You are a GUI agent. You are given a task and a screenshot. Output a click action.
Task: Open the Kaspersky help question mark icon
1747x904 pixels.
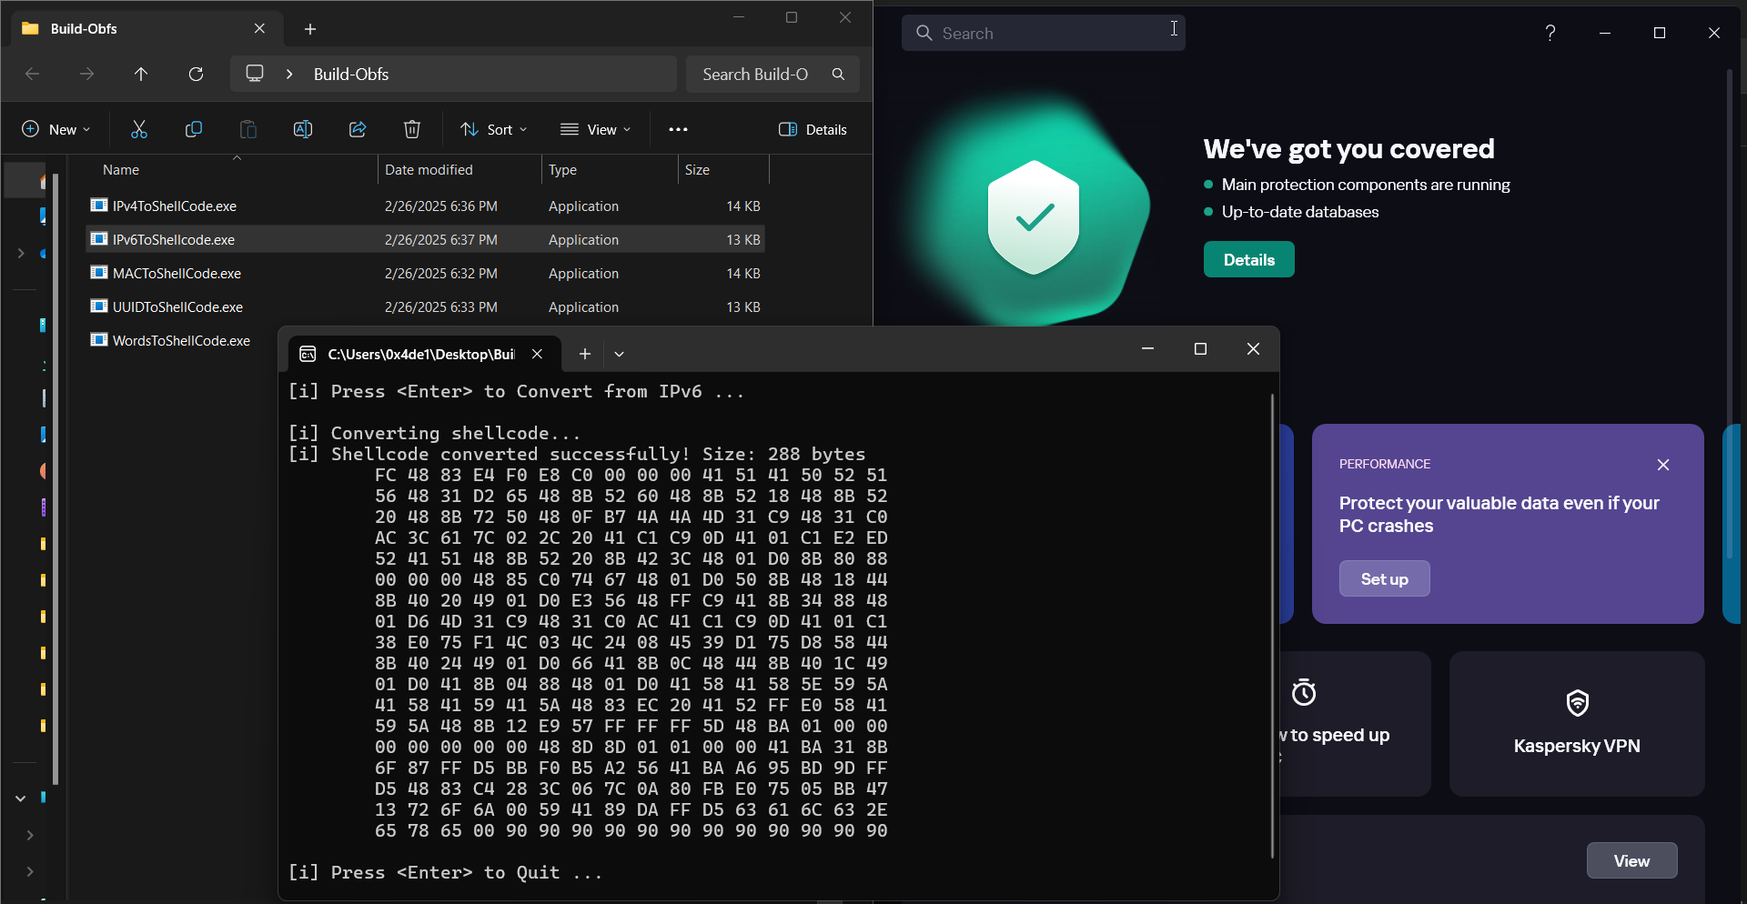(x=1550, y=33)
